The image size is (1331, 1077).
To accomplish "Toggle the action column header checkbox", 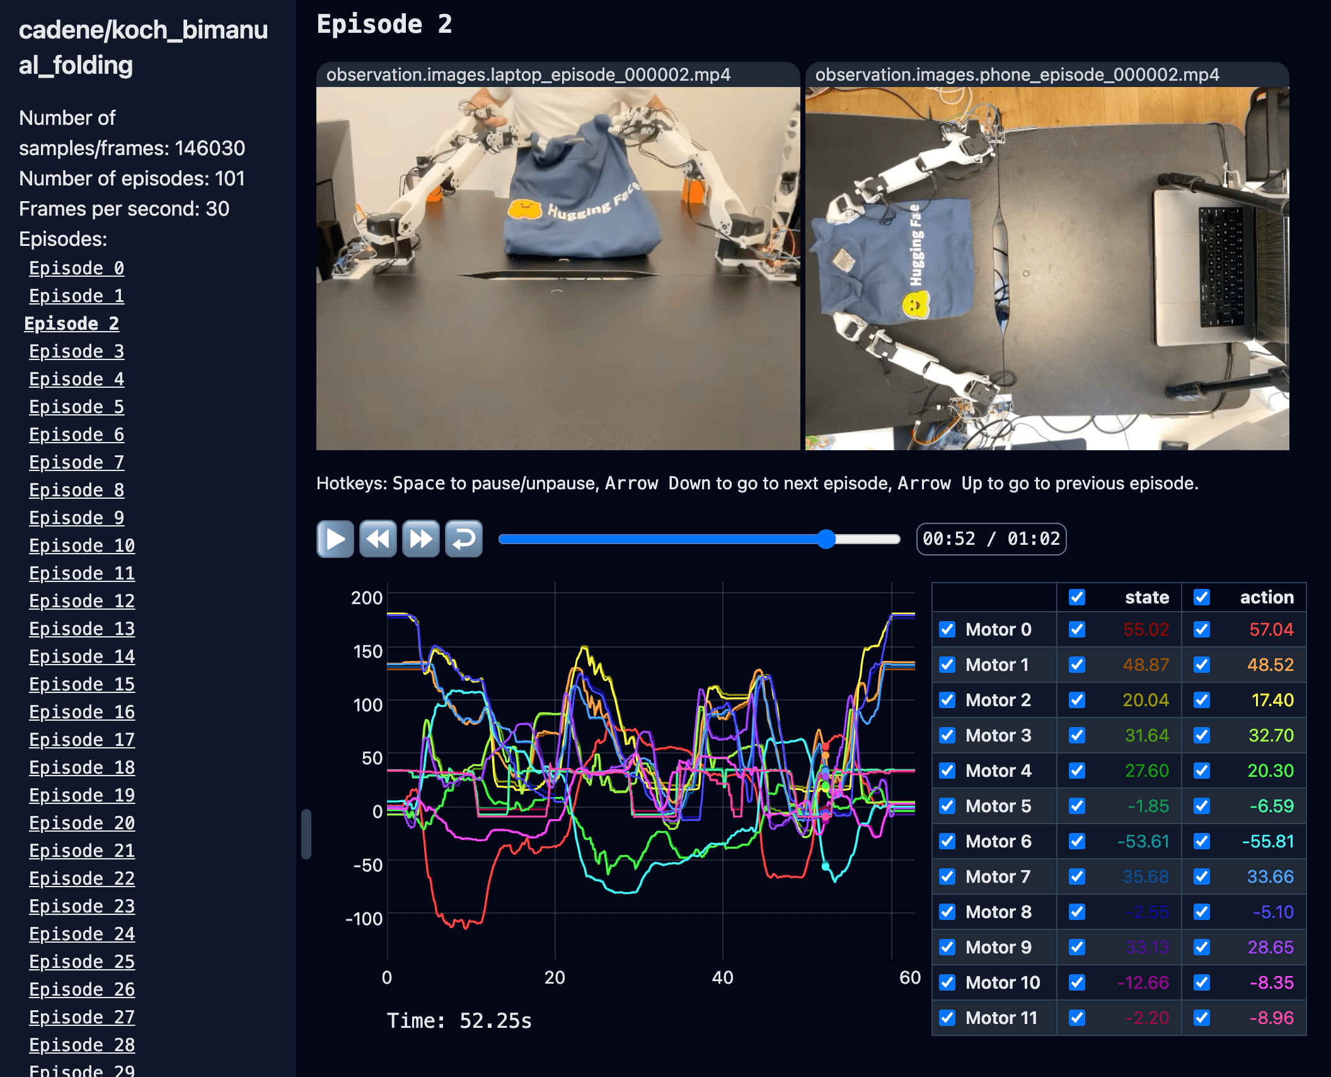I will (x=1202, y=597).
